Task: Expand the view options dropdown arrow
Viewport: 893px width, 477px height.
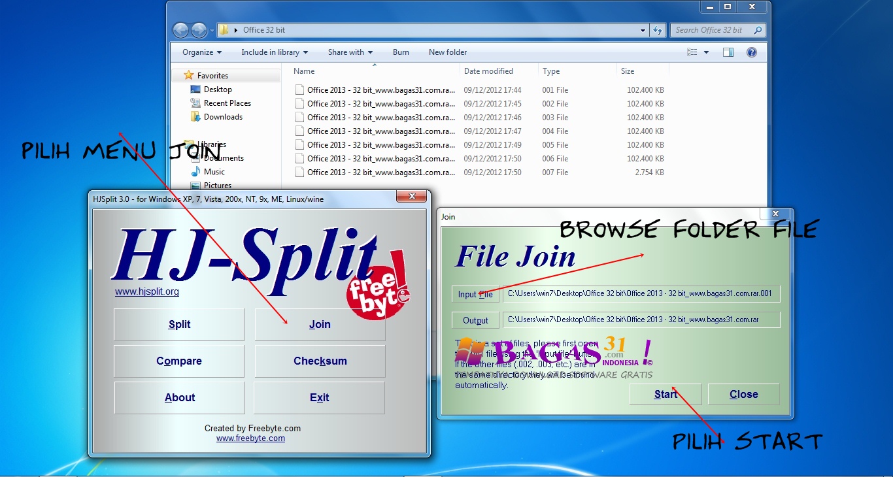Action: [x=706, y=52]
